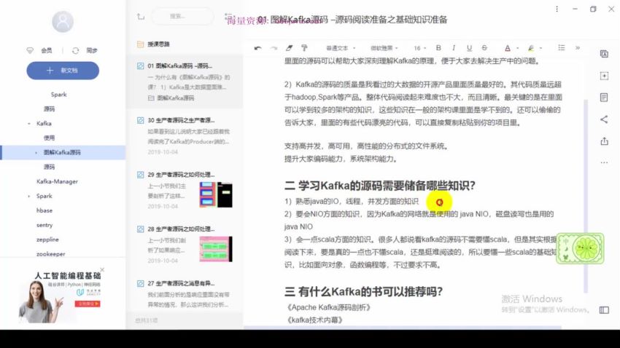This screenshot has height=348, width=620.
Task: Select the Kafka-Manager folder
Action: tap(57, 181)
